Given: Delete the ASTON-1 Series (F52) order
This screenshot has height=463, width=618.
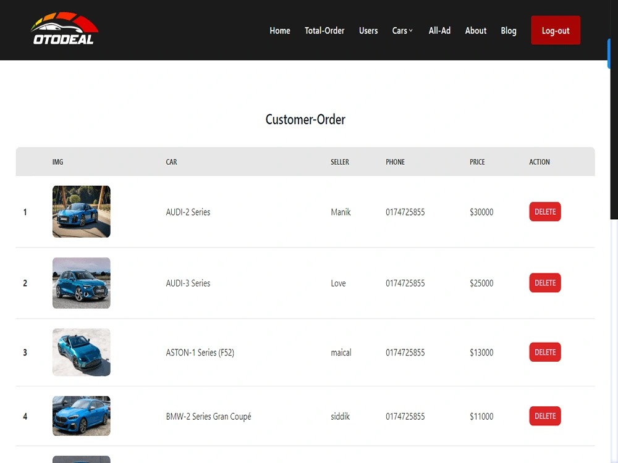Looking at the screenshot, I should [544, 352].
